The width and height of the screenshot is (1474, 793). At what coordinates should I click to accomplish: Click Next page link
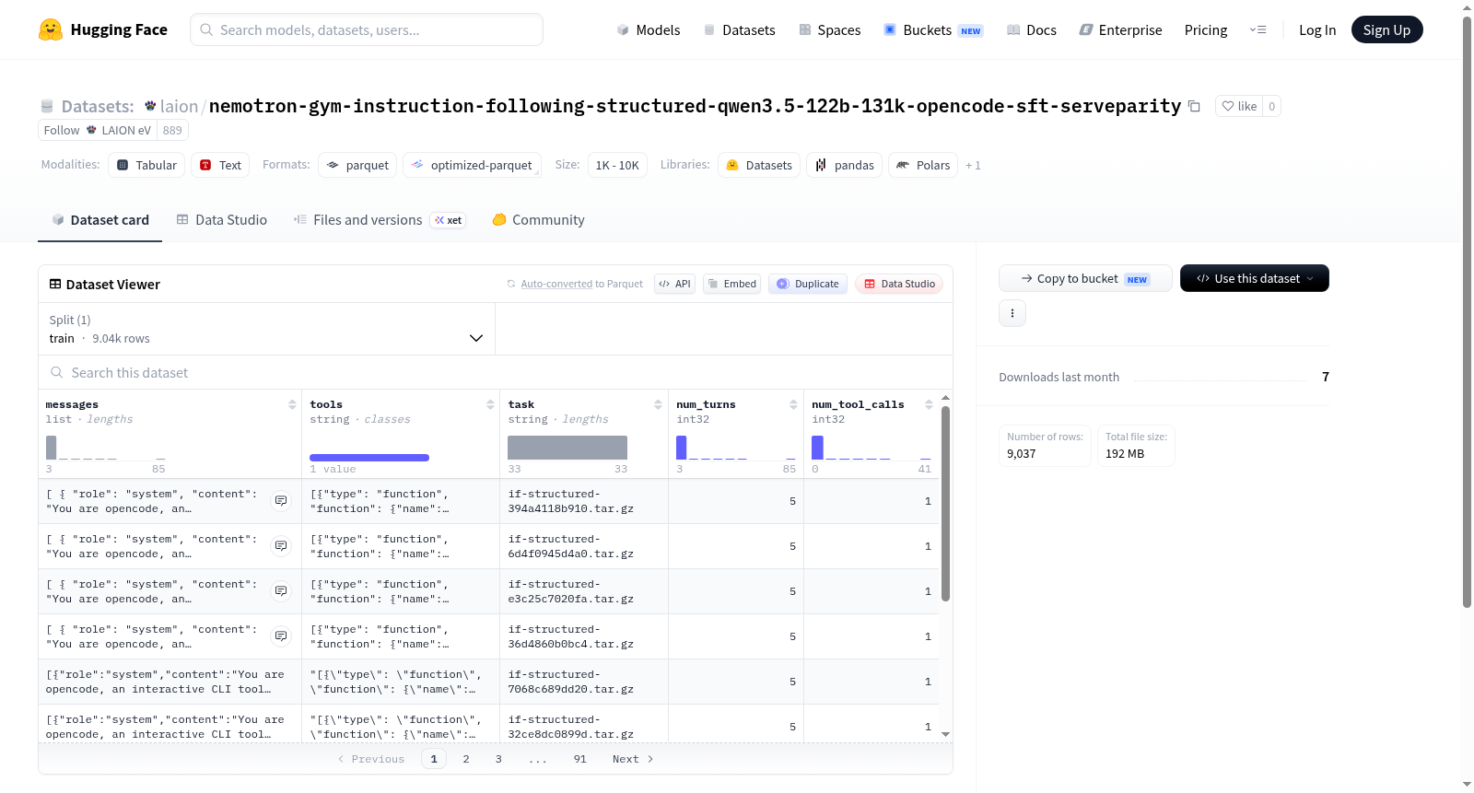tap(633, 759)
